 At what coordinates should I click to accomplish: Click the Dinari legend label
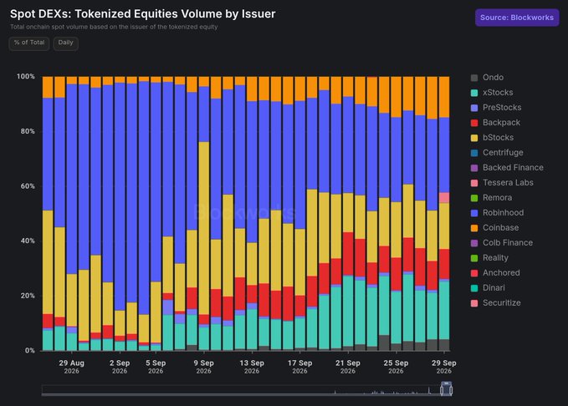[x=494, y=287]
